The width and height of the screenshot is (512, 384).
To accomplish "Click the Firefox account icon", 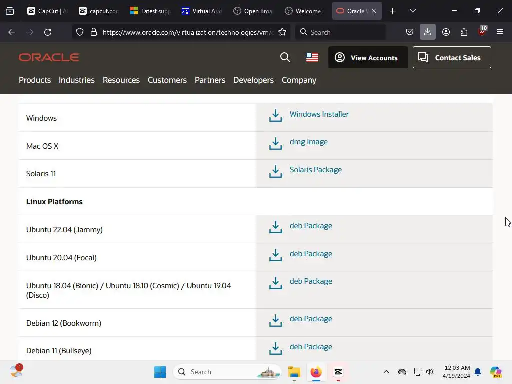I will tap(446, 32).
